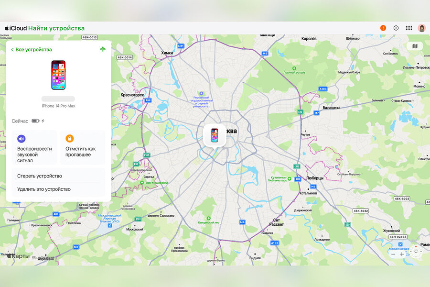
Task: Click the M3 highway shield
Action: (x=76, y=247)
